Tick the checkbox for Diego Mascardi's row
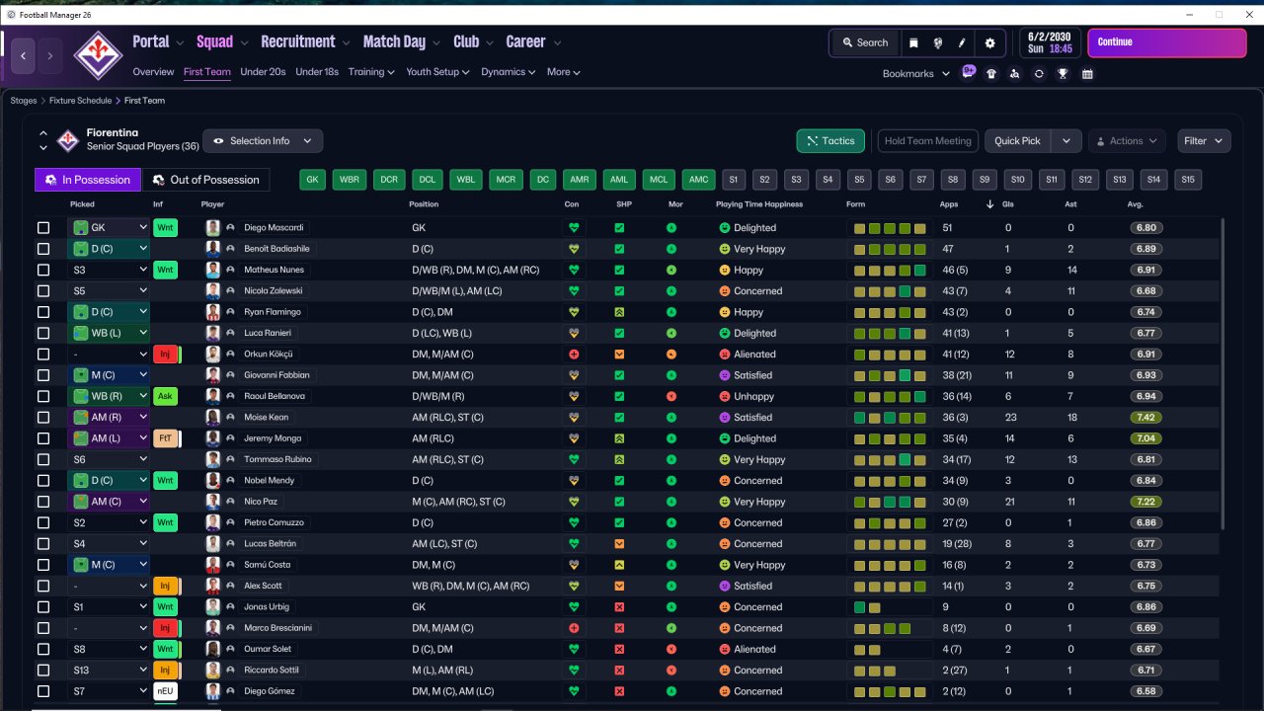The height and width of the screenshot is (711, 1264). [43, 228]
